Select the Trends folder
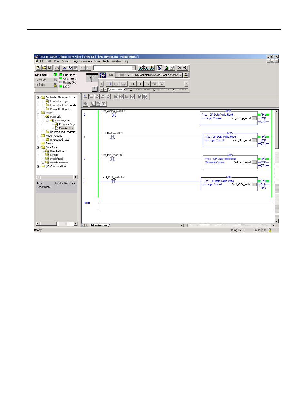 click(x=49, y=143)
